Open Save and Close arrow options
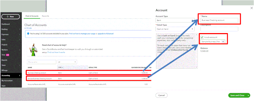Viewport: 254px width, 101px height. click(248, 95)
